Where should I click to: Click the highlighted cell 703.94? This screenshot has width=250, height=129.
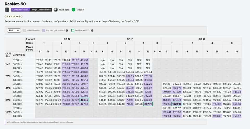(130, 80)
